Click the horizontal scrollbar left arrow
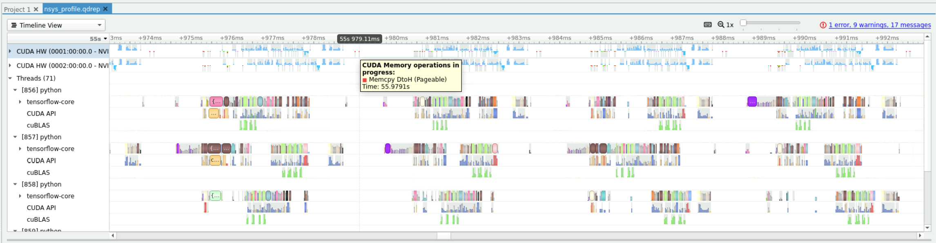Viewport: 936px width, 243px height. pyautogui.click(x=113, y=235)
